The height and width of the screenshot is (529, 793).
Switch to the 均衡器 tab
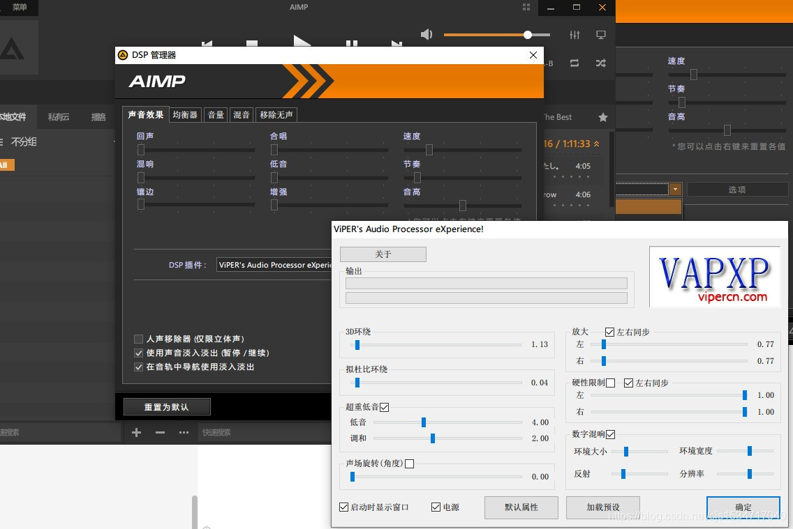tap(185, 115)
